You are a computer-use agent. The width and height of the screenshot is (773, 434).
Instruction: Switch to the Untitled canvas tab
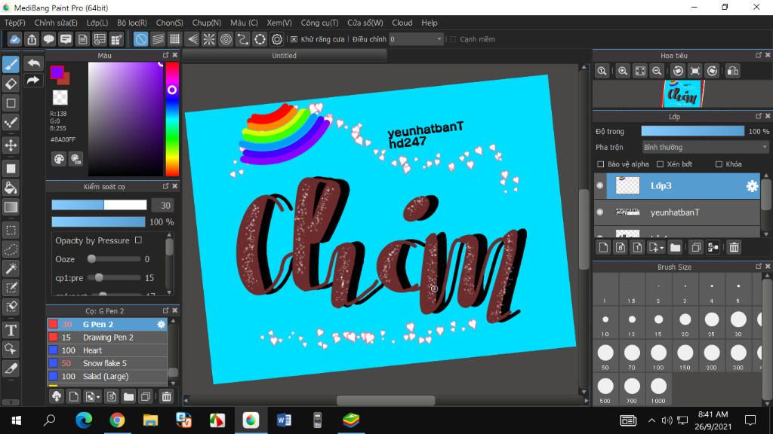(x=285, y=56)
